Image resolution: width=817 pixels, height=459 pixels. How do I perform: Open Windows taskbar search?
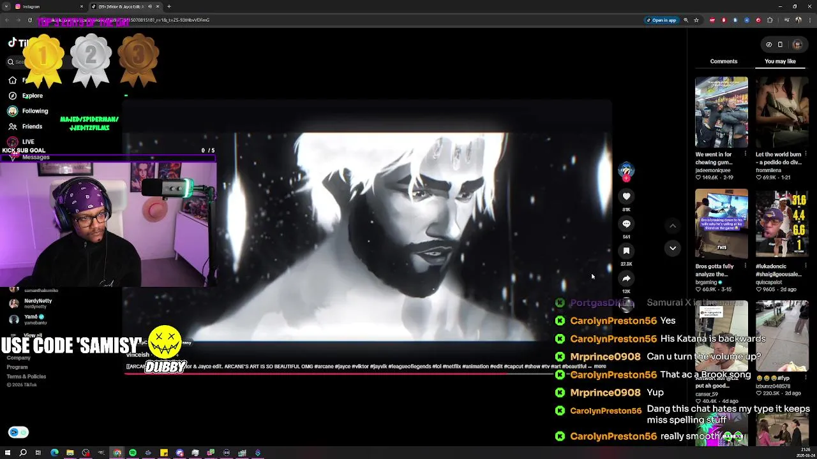pyautogui.click(x=23, y=453)
